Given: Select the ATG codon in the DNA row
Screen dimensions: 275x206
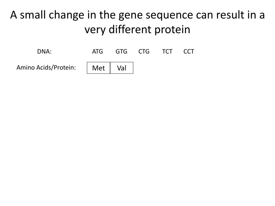Looking at the screenshot, I should point(97,51).
